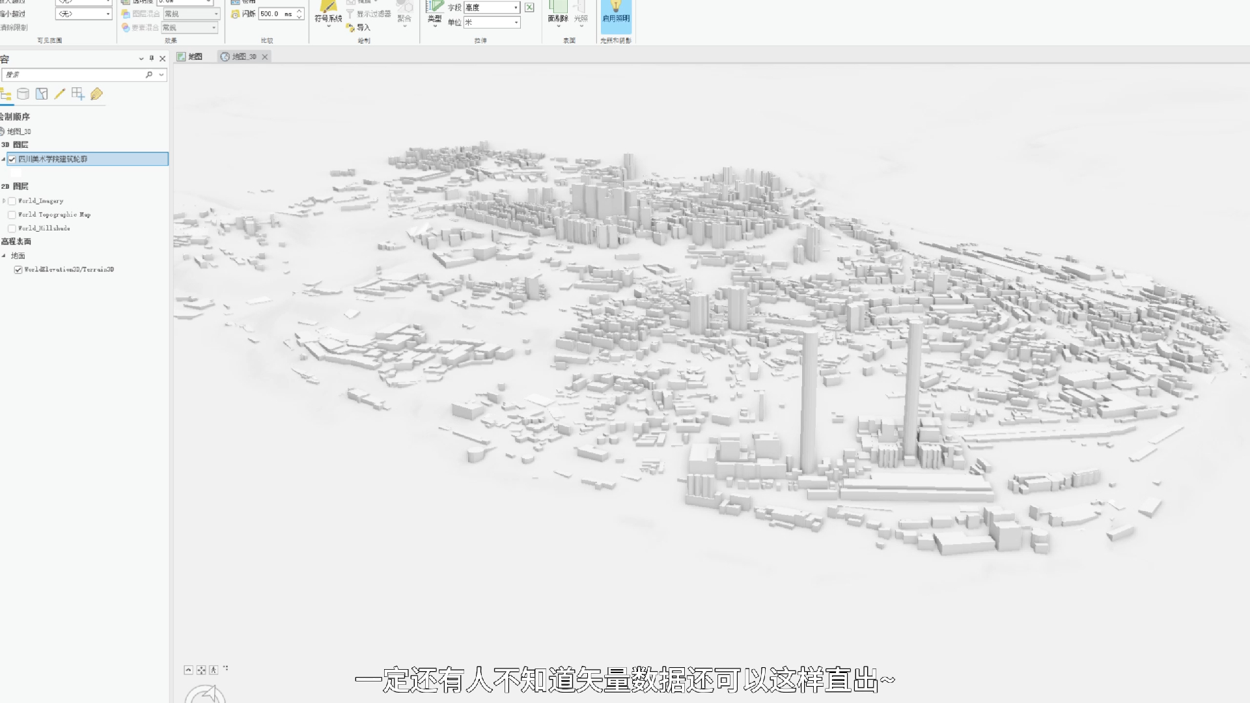Open the 图层混合 blend mode dropdown
This screenshot has height=703, width=1250.
point(215,13)
